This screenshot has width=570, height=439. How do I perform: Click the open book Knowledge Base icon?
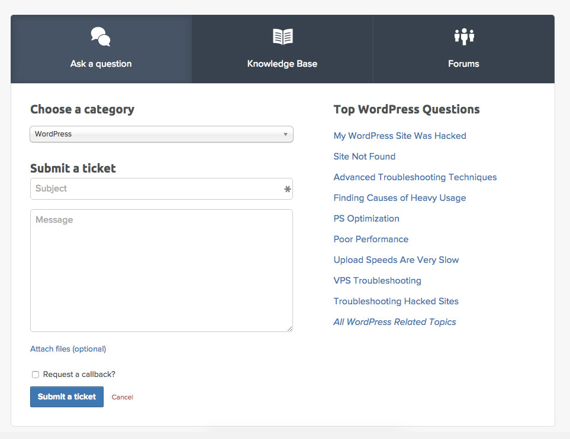pyautogui.click(x=282, y=37)
